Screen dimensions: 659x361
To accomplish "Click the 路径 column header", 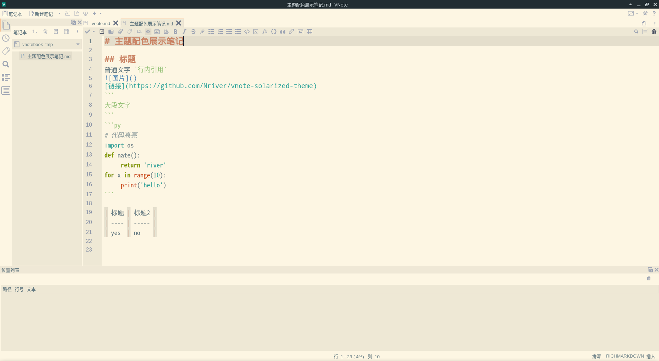I will [7, 289].
